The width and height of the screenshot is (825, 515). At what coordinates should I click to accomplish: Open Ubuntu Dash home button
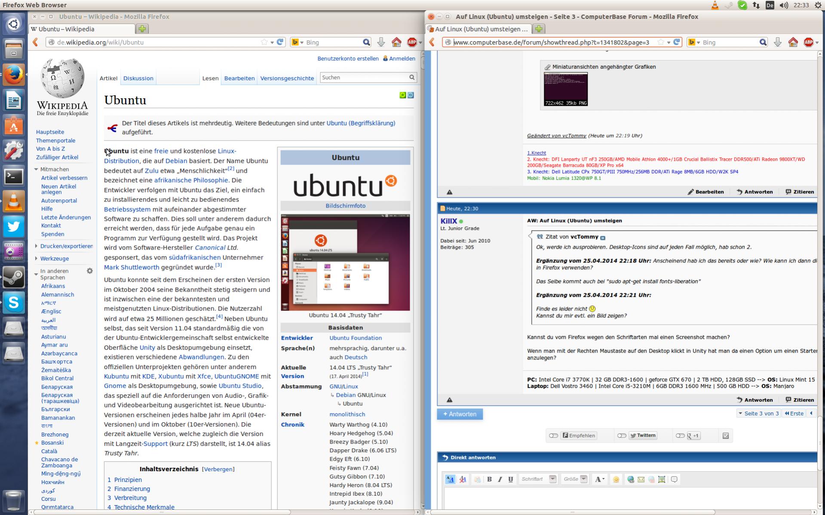[x=14, y=24]
